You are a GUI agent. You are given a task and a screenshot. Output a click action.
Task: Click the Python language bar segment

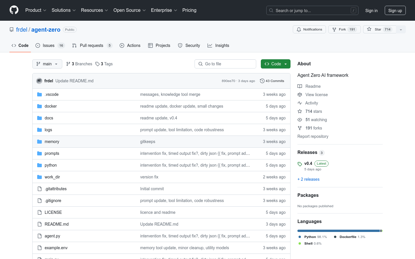click(x=338, y=231)
